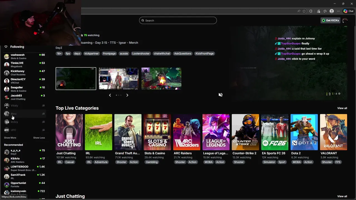
Task: Click Gambling tag under Slots & Casino
Action: coord(152,162)
